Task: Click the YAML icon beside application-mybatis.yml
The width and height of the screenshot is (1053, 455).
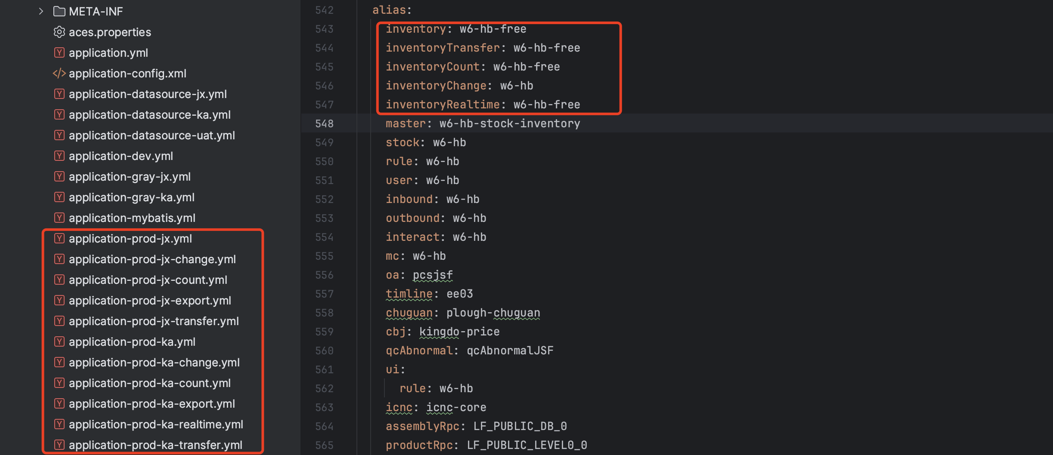Action: 59,218
